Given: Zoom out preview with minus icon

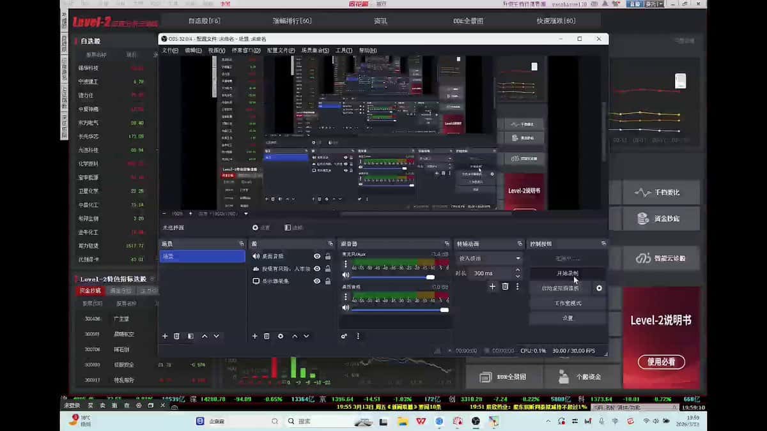Looking at the screenshot, I should pyautogui.click(x=164, y=213).
